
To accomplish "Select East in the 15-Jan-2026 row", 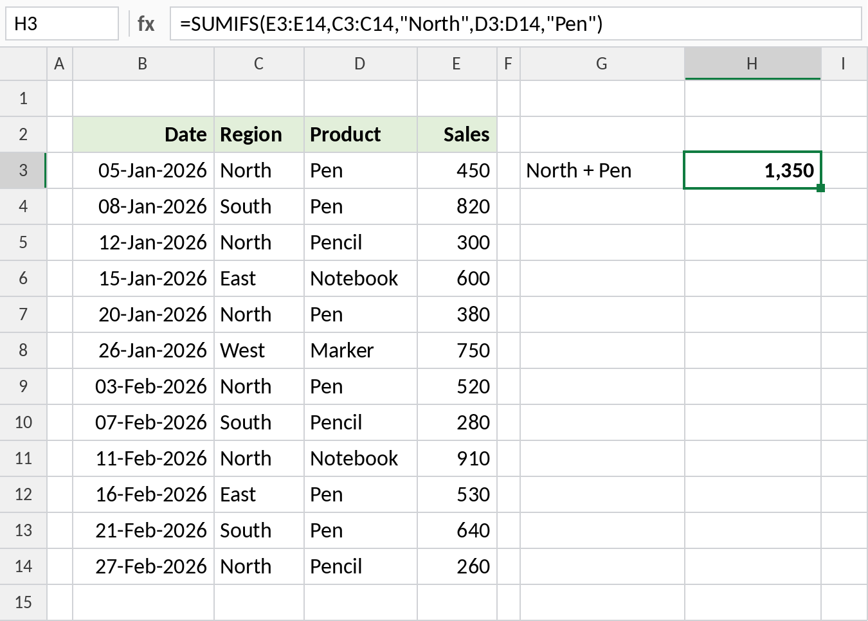I will coord(259,278).
